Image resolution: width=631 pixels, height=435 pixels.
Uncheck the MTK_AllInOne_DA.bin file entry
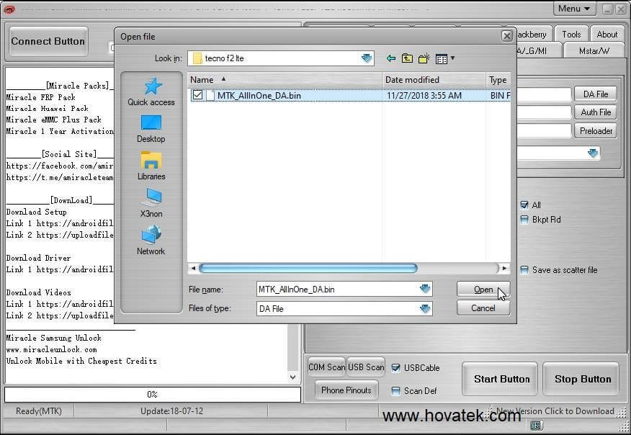[x=197, y=94]
